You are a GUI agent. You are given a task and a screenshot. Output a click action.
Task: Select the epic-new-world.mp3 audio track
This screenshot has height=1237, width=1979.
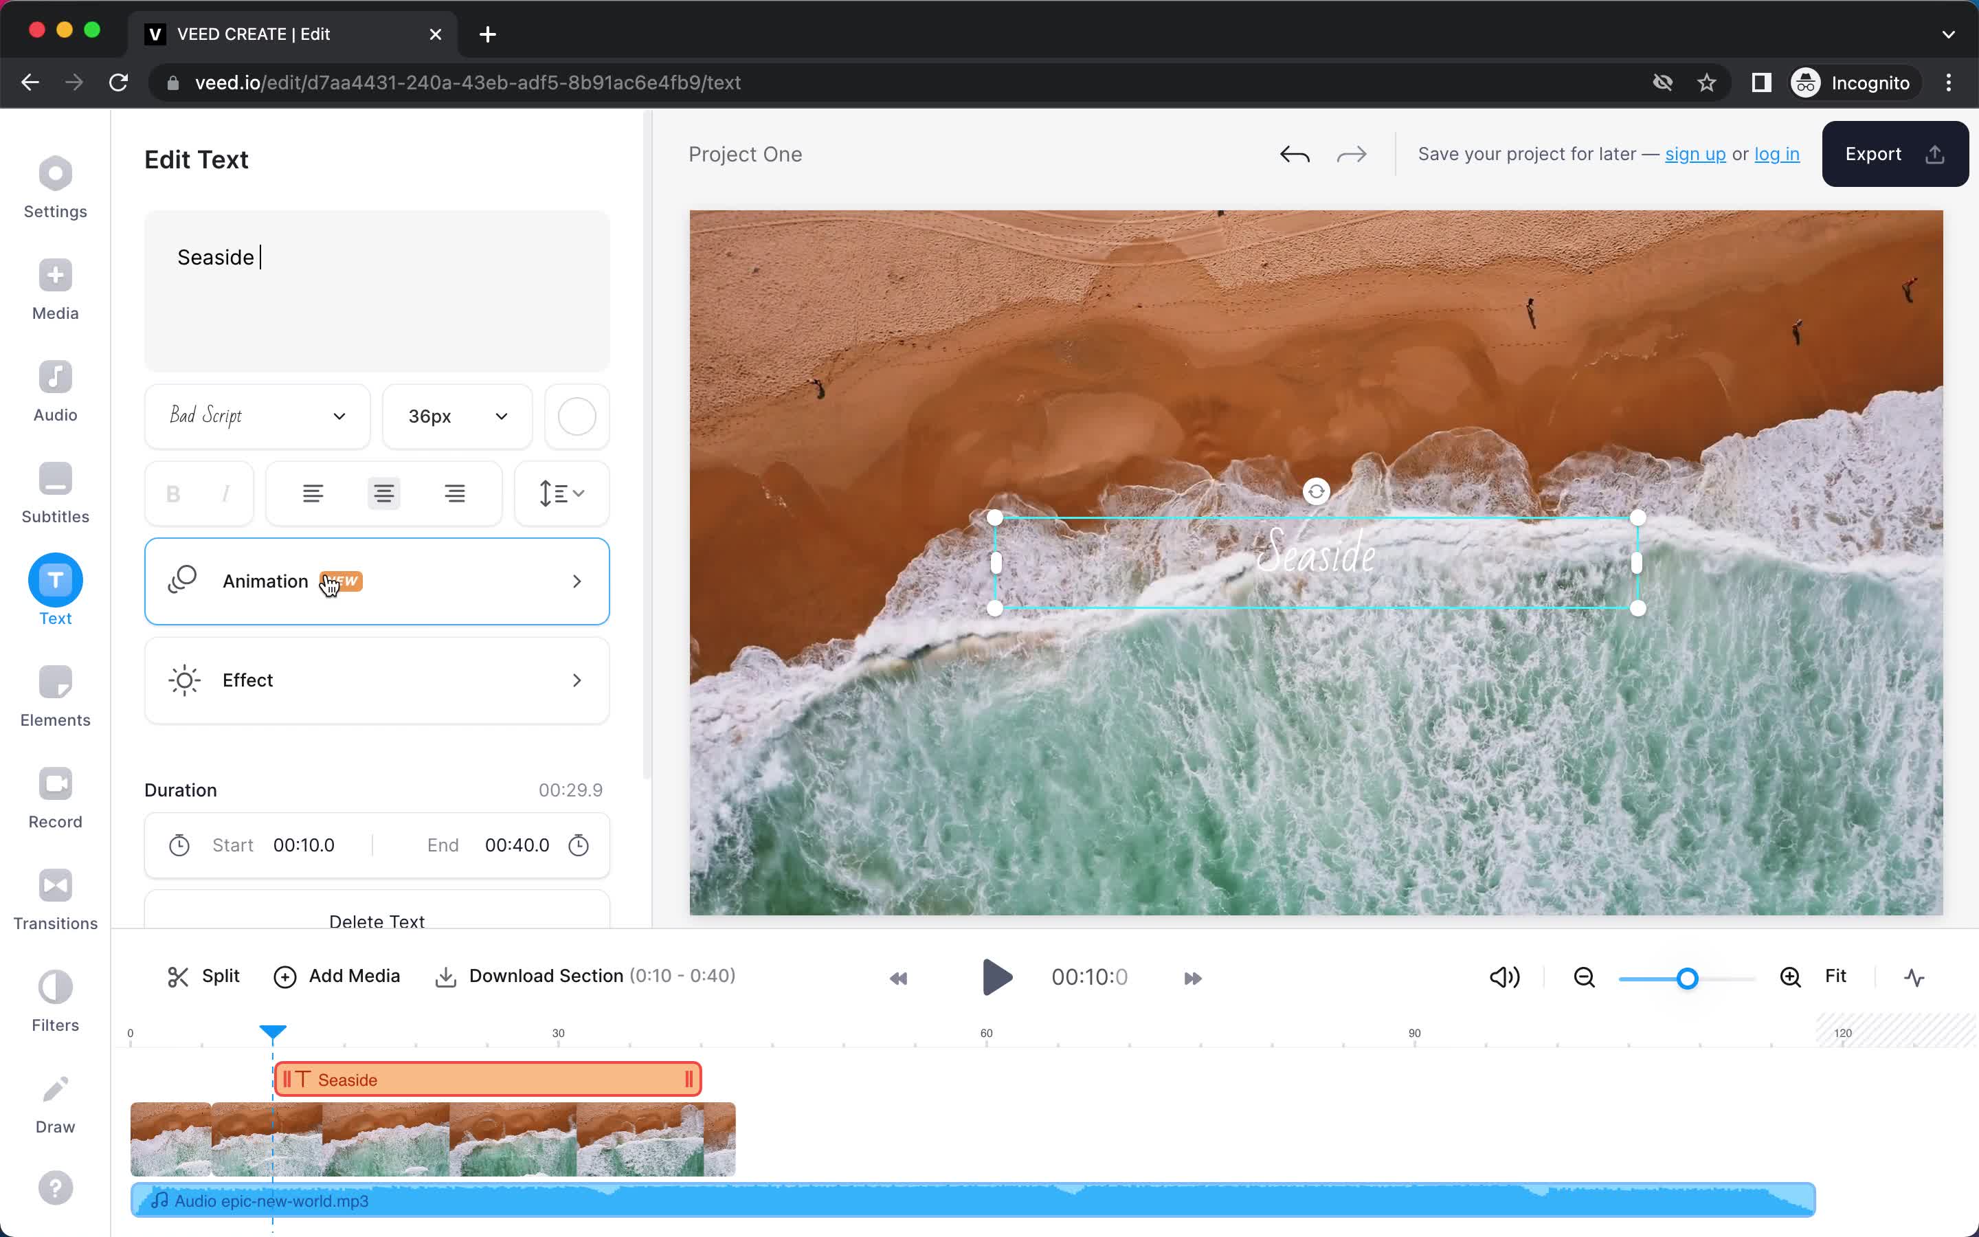[972, 1200]
